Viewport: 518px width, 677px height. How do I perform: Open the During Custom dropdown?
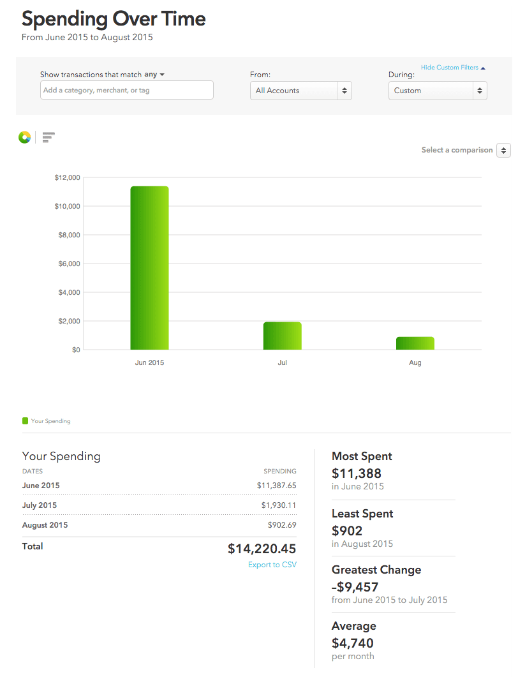click(x=437, y=91)
